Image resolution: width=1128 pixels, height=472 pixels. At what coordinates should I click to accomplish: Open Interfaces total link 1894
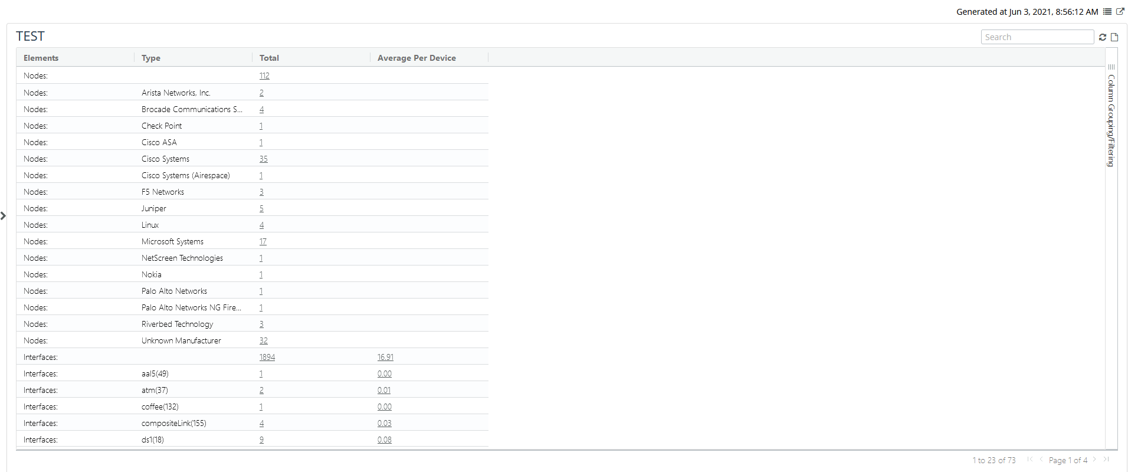point(267,358)
